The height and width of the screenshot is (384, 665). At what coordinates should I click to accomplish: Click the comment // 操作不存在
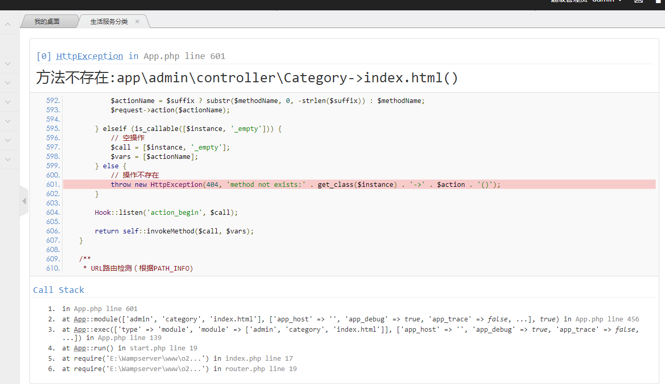pyautogui.click(x=135, y=175)
